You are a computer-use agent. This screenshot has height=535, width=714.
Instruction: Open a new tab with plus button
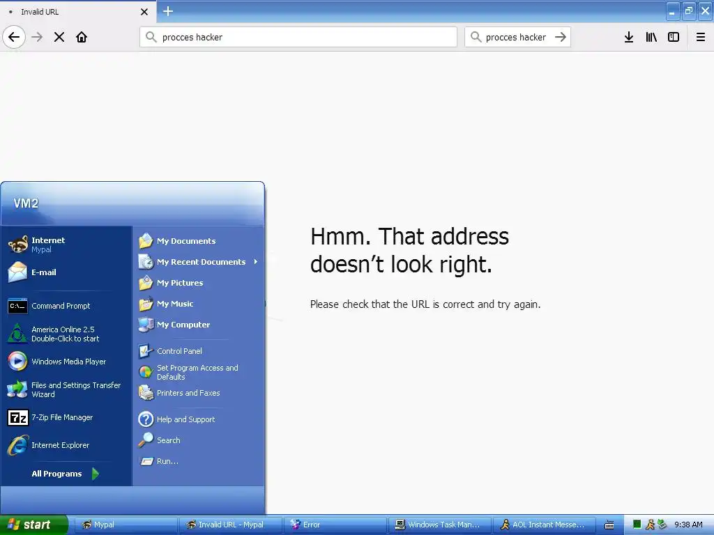[168, 11]
